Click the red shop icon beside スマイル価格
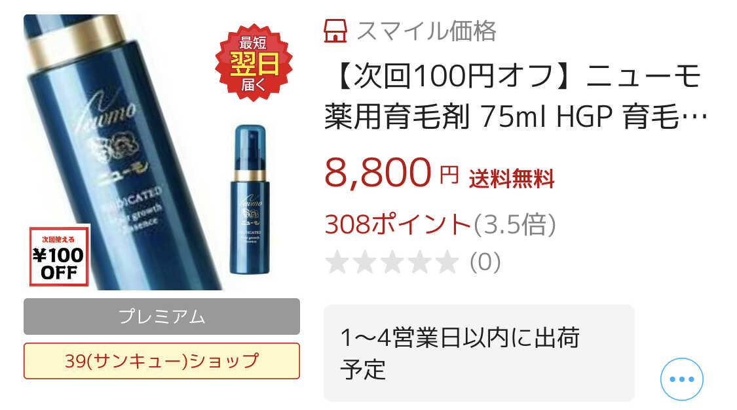Viewport: 737px width, 410px height. click(335, 31)
